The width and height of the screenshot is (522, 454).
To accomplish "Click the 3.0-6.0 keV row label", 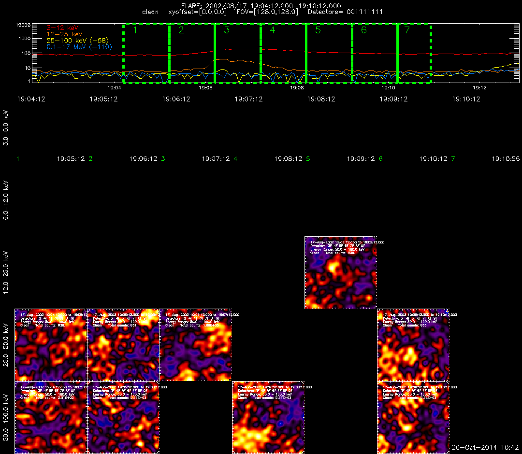I will click(x=6, y=128).
